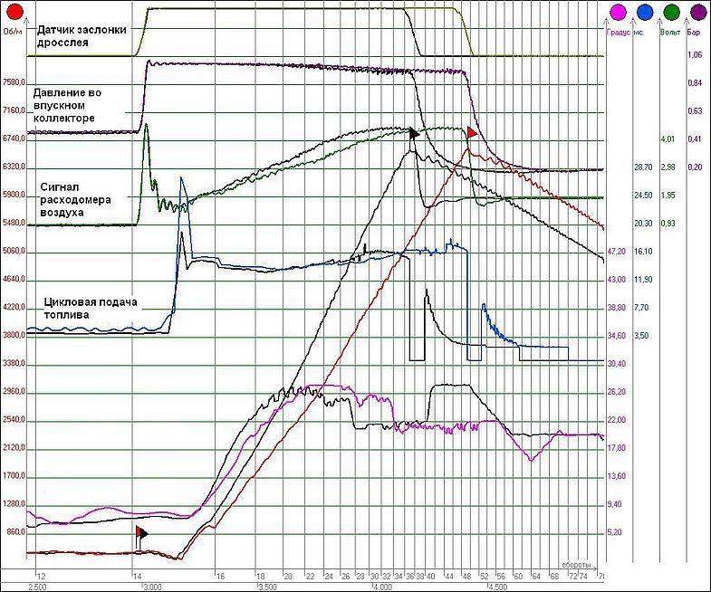Select the red flag marker near revolution 48
Viewport: 711px width, 592px height.
click(x=472, y=133)
